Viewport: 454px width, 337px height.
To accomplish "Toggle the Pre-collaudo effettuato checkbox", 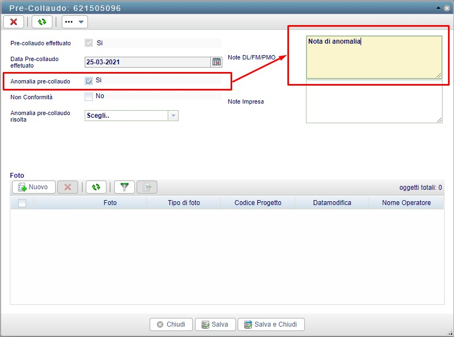I will pos(89,43).
